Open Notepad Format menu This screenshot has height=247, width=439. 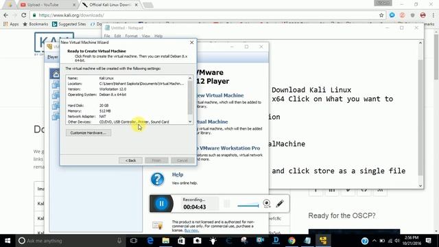click(131, 36)
